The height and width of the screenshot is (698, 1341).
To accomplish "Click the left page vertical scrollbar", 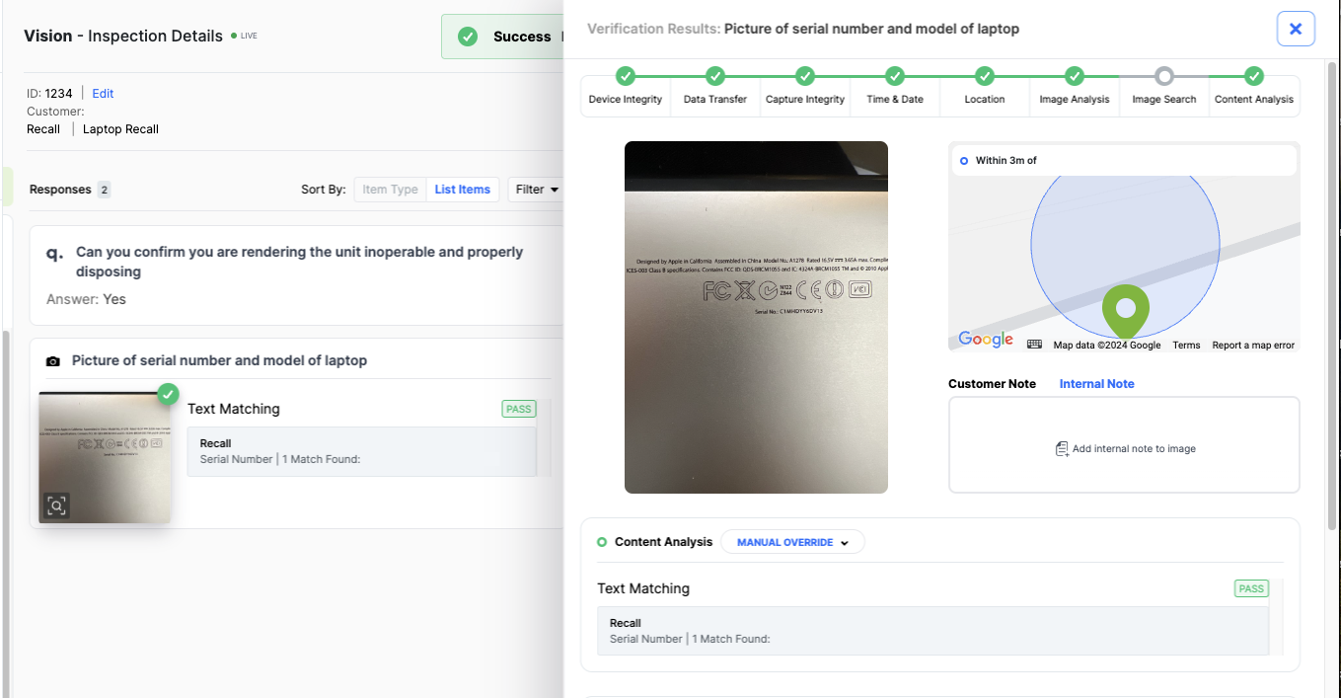I will (x=8, y=513).
